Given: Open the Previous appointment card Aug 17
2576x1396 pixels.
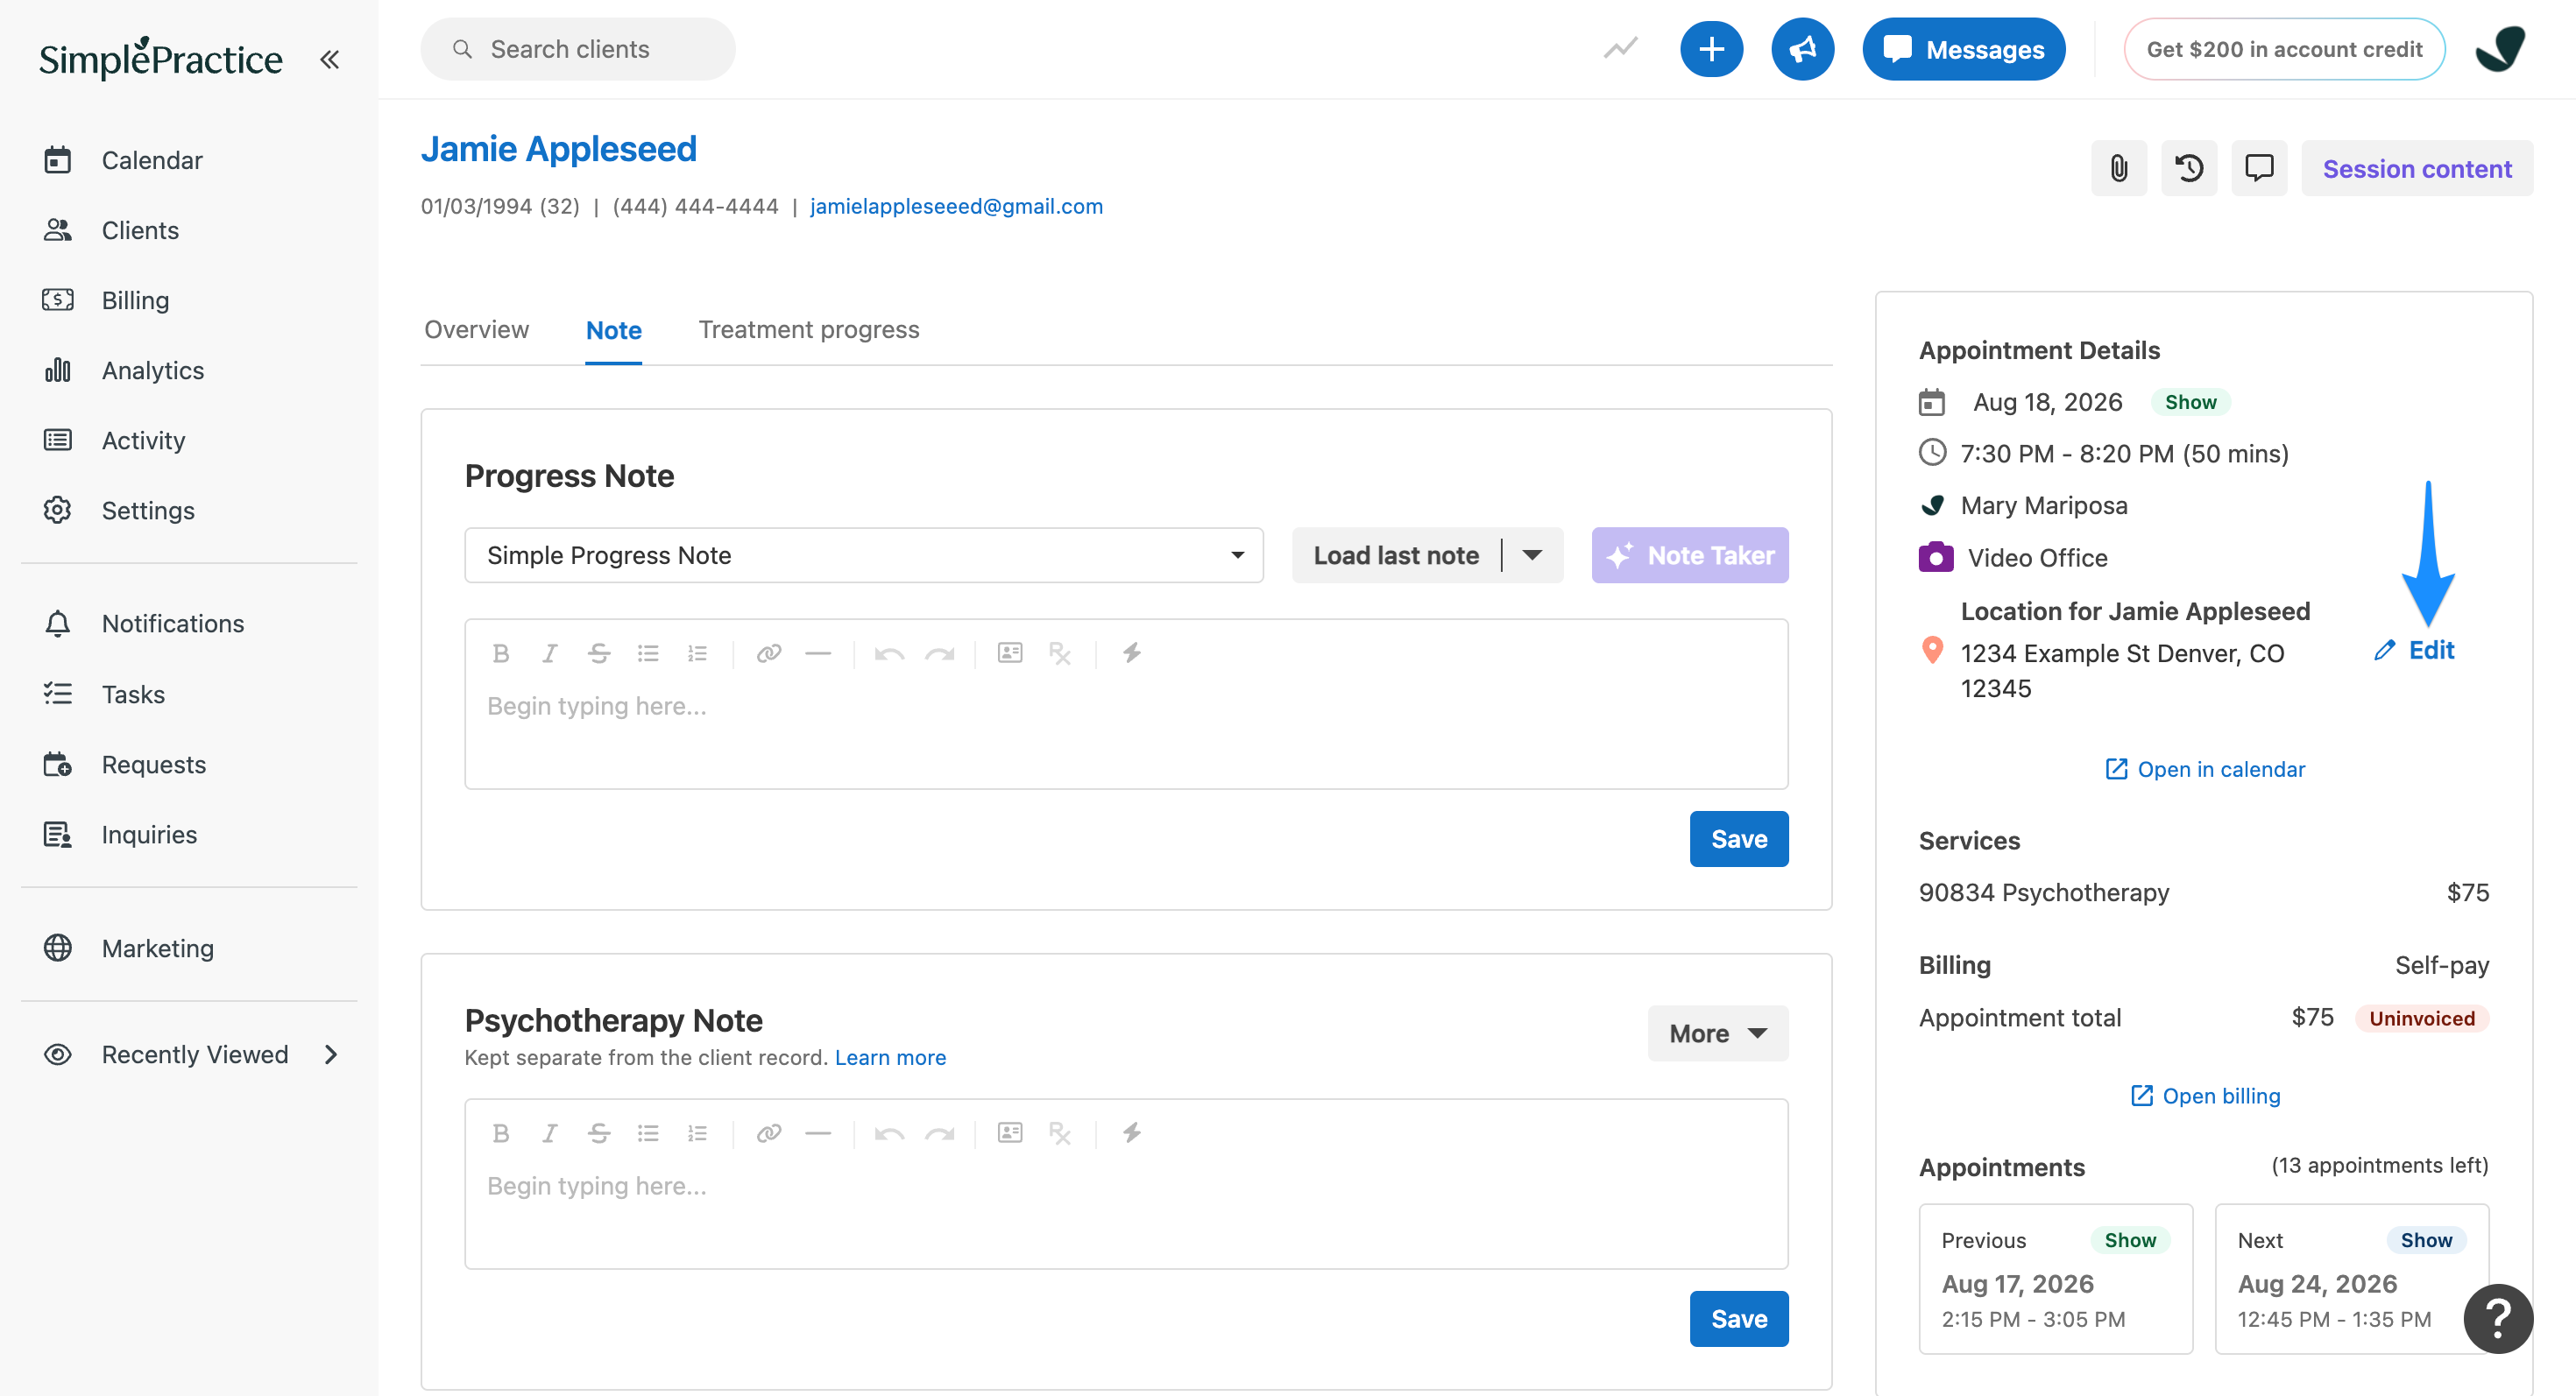Looking at the screenshot, I should [2055, 1278].
